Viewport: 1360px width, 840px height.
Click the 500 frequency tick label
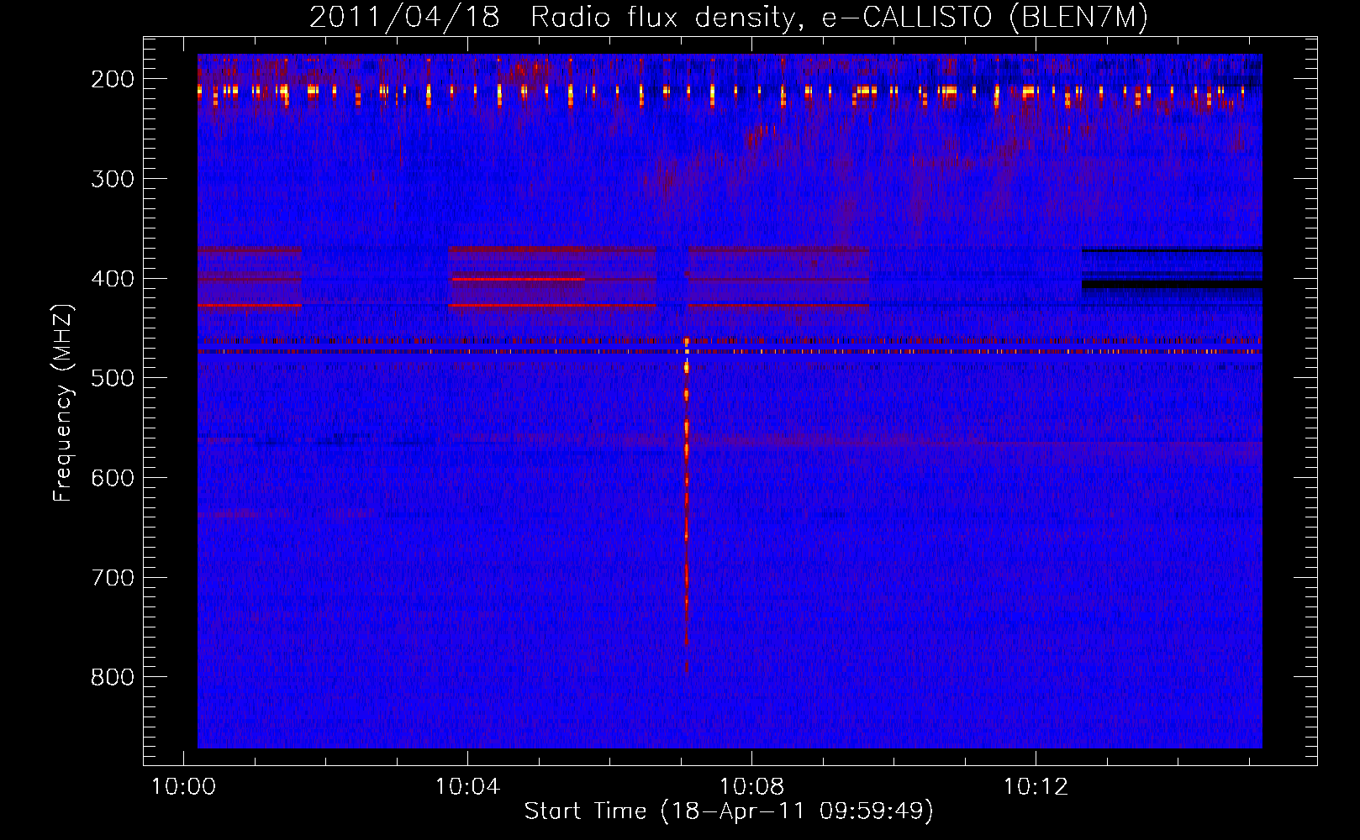(113, 378)
